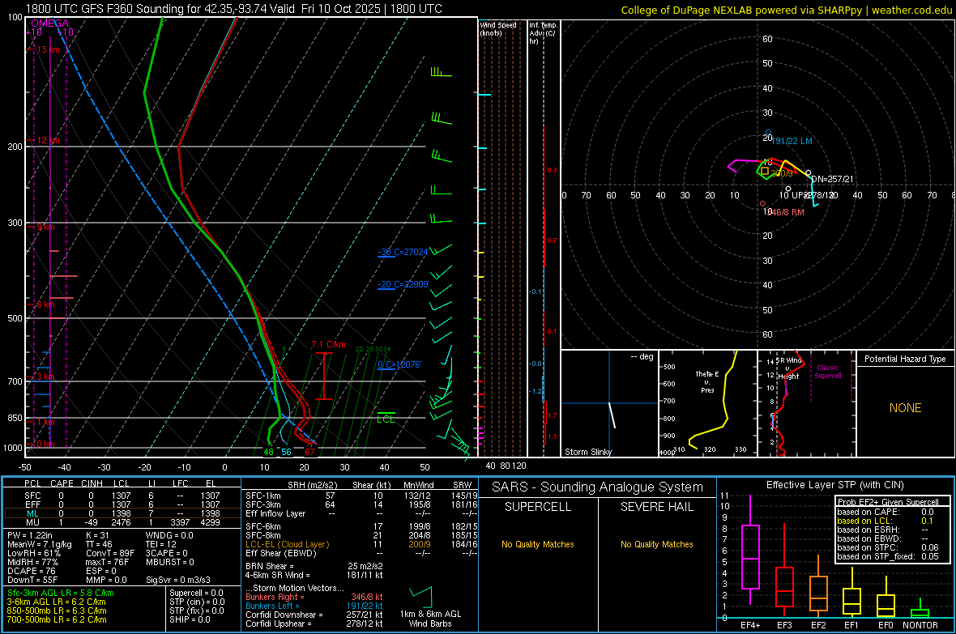Select the MU parcel row
Image resolution: width=956 pixels, height=634 pixels.
pos(122,522)
